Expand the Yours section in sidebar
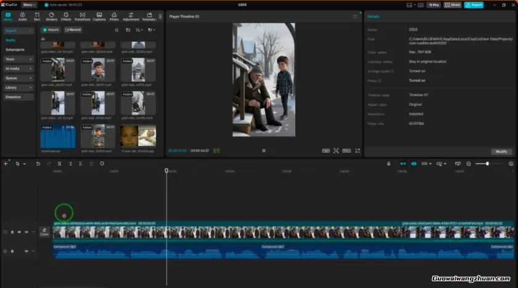518x288 pixels. (x=19, y=59)
